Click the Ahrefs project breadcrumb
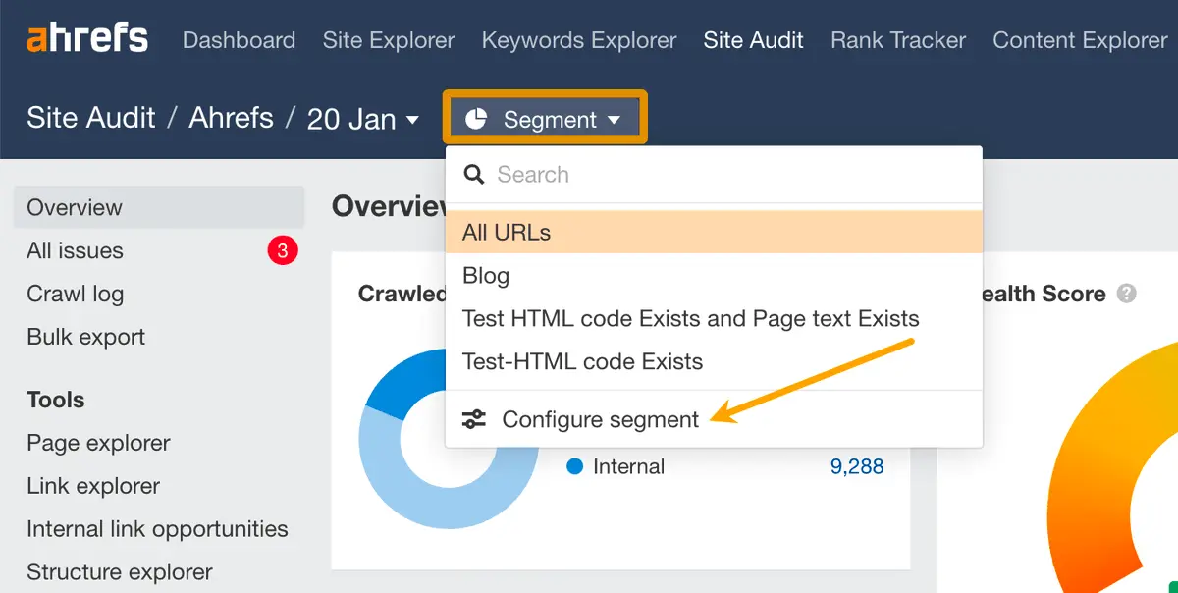 click(x=231, y=118)
